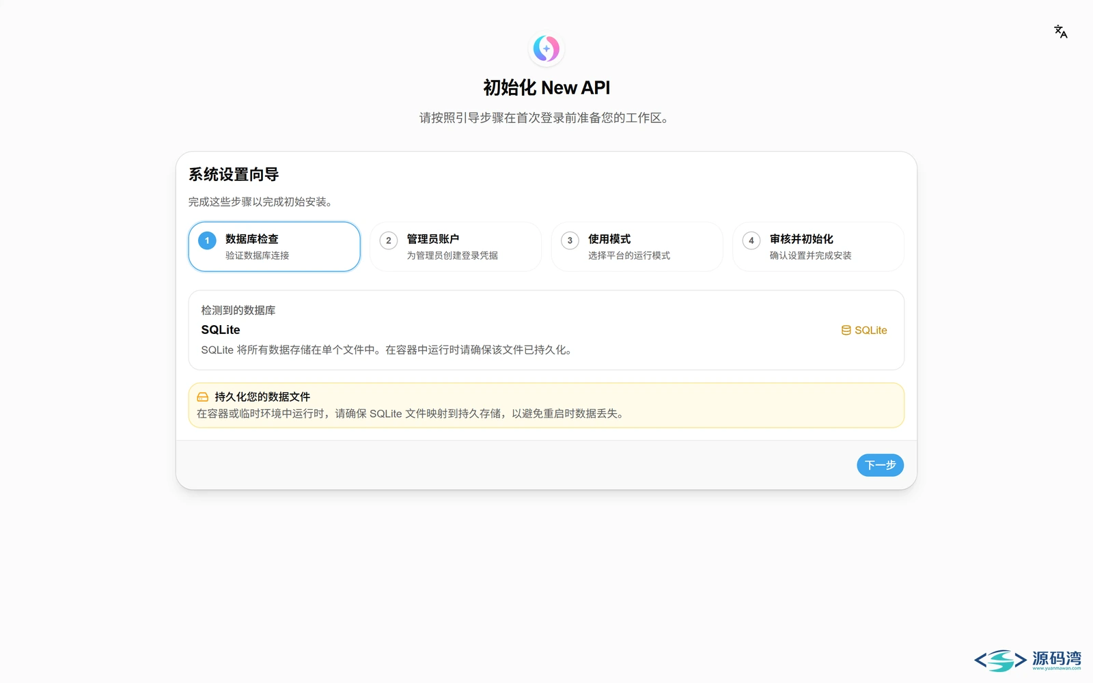Open the language translation switcher icon
Viewport: 1093px width, 683px height.
click(1060, 31)
